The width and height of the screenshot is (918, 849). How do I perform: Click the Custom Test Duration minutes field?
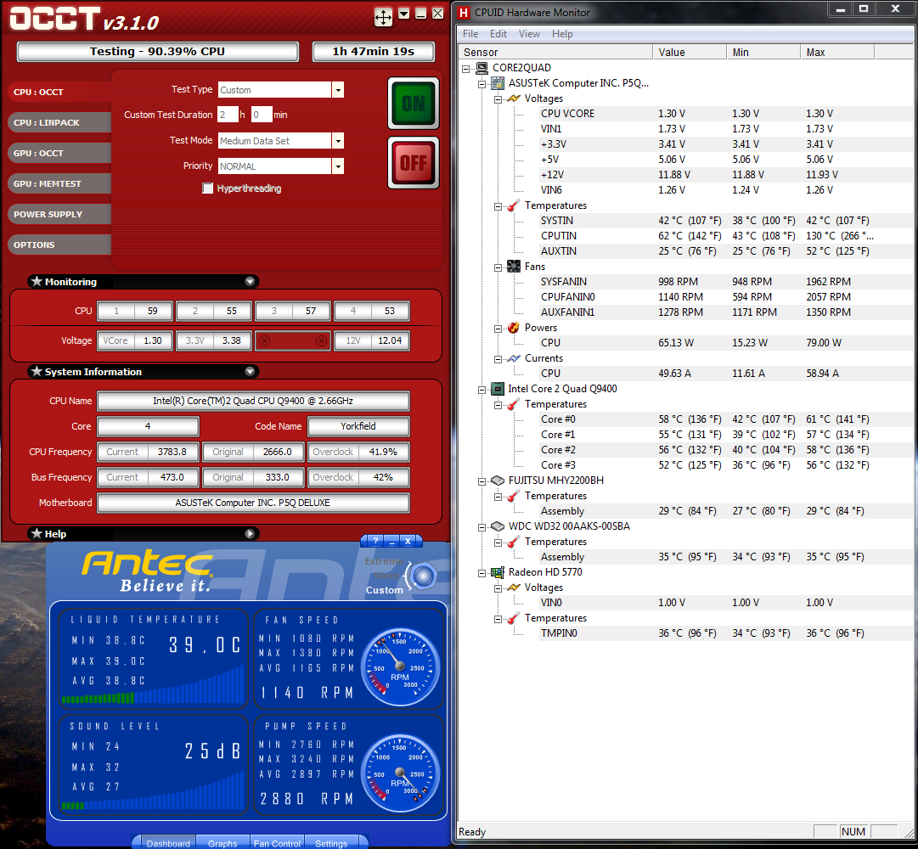(x=262, y=115)
